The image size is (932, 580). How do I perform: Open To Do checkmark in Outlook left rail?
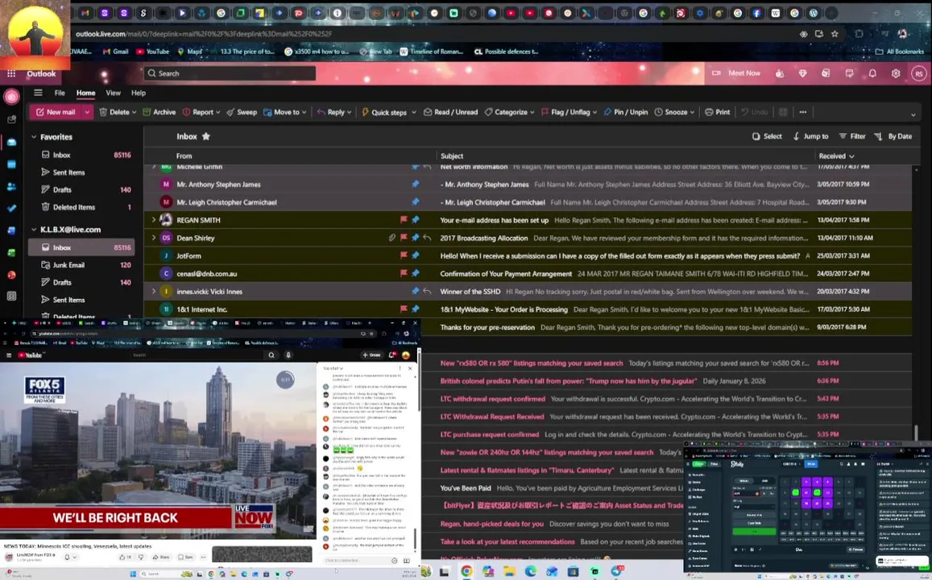click(x=11, y=208)
